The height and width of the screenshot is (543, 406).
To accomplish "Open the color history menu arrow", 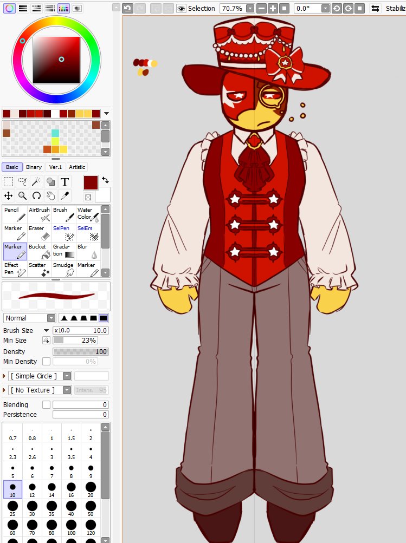I will 106,113.
